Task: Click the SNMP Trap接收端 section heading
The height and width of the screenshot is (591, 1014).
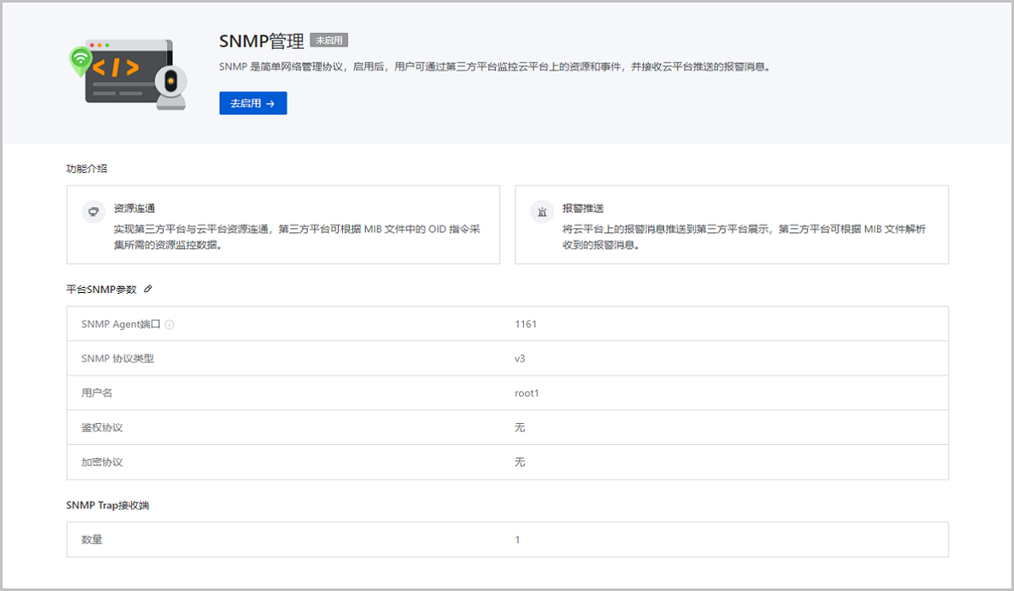Action: point(108,506)
